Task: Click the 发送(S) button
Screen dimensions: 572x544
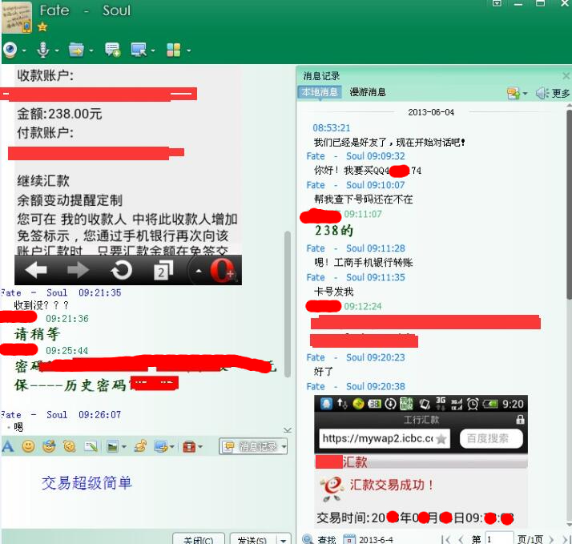Action: click(251, 539)
